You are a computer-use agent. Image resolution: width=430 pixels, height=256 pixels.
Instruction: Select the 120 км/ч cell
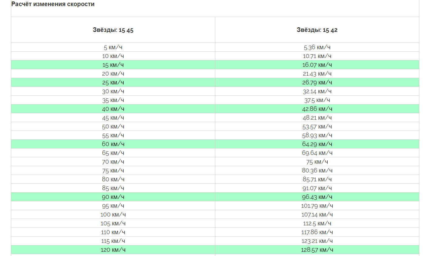[113, 250]
